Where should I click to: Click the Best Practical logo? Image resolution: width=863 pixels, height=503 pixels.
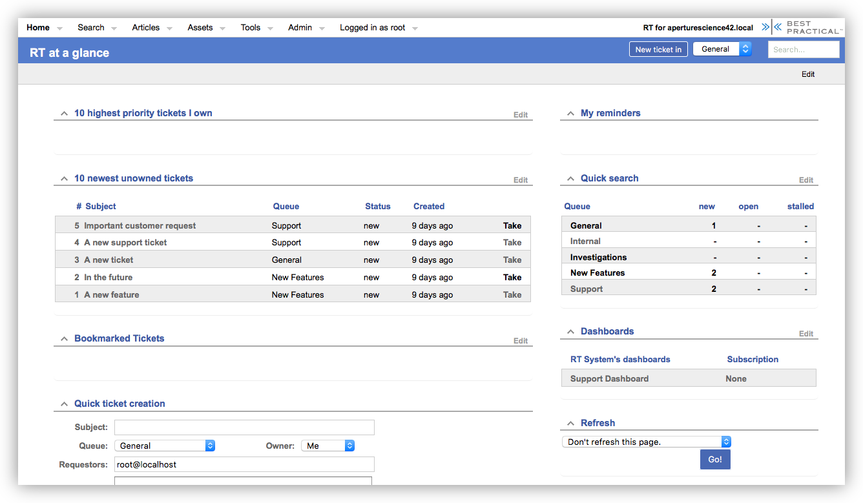801,27
